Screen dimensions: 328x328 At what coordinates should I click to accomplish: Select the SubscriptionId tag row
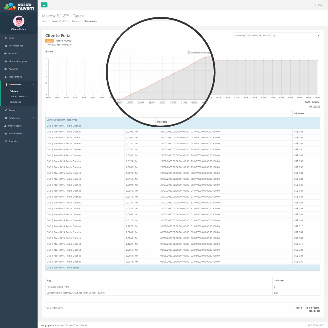pos(183,293)
